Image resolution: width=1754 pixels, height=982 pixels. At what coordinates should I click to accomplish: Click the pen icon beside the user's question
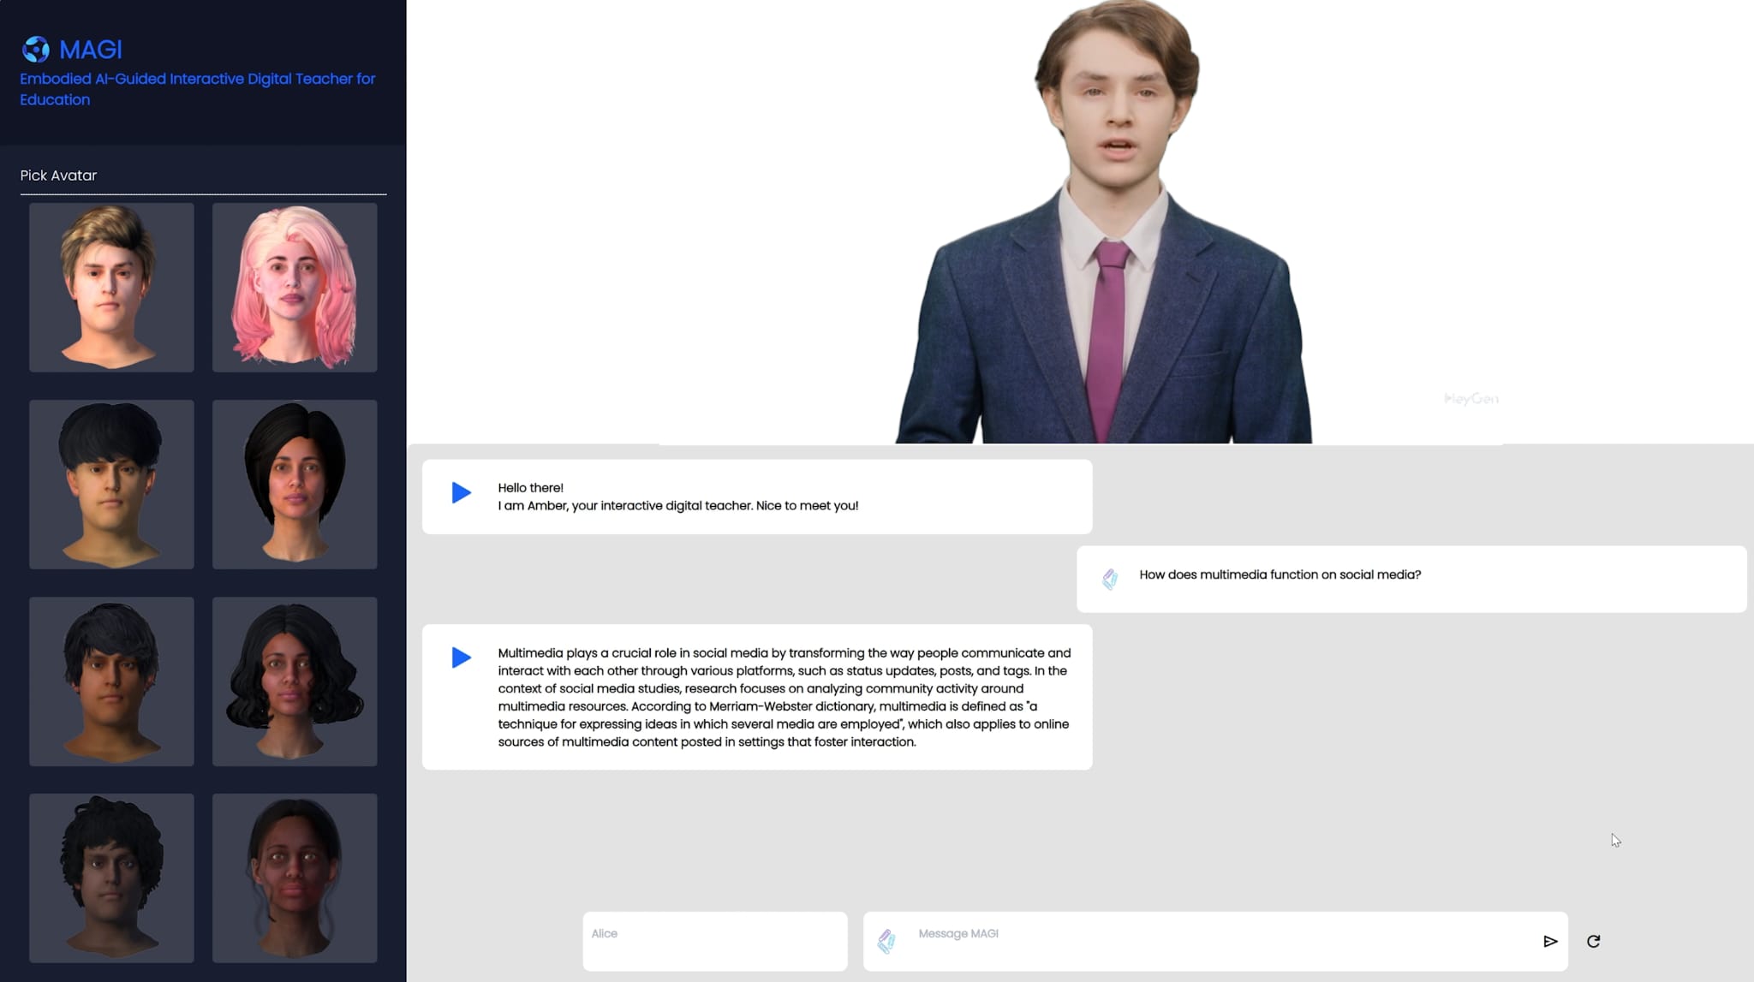pyautogui.click(x=1112, y=579)
